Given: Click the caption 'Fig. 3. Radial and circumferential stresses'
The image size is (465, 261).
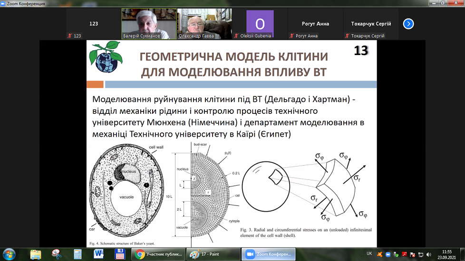Looking at the screenshot, I should 306,233.
